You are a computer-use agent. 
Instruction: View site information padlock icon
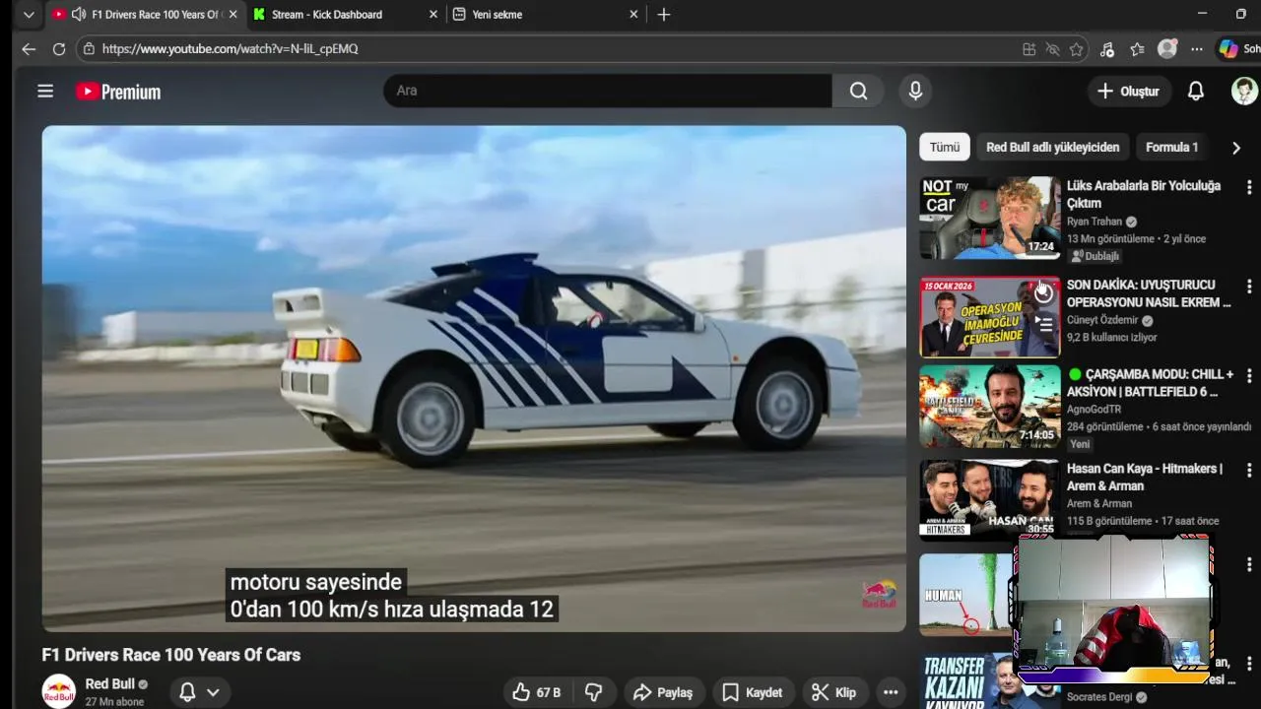(89, 48)
